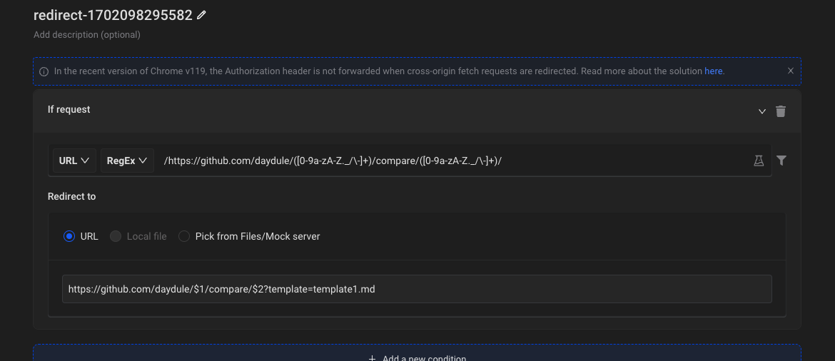This screenshot has height=361, width=835.
Task: Open source filters funnel icon
Action: pyautogui.click(x=781, y=161)
